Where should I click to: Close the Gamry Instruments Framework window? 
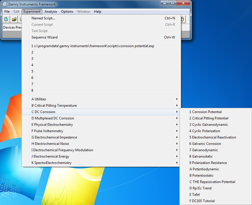183,3
